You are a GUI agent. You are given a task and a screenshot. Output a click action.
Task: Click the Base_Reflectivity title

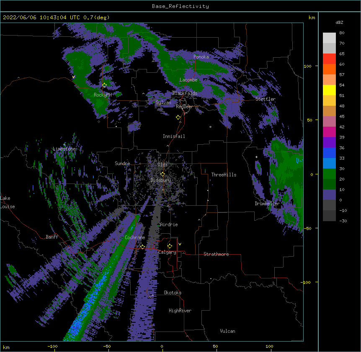(x=180, y=6)
